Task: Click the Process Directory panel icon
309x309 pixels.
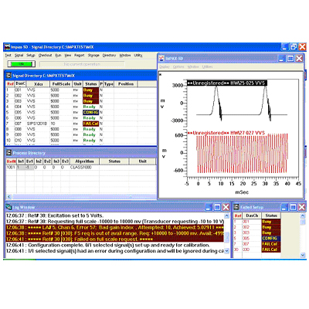Action: (x=9, y=153)
